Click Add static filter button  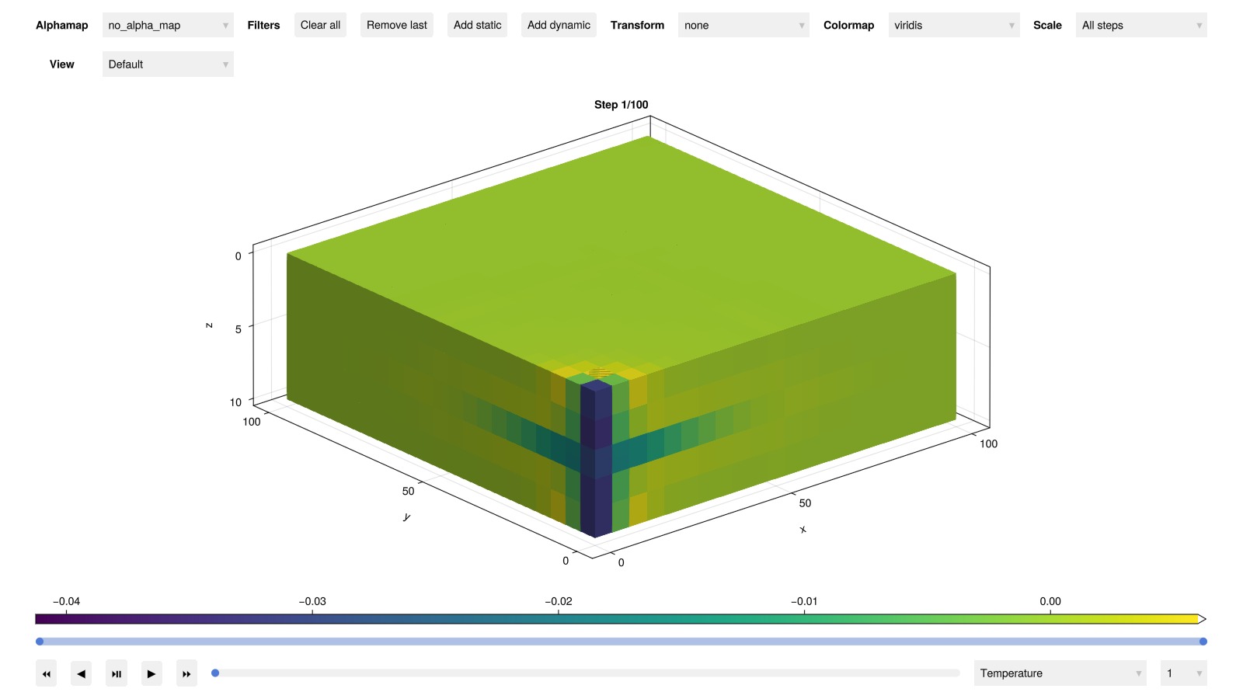pos(477,26)
